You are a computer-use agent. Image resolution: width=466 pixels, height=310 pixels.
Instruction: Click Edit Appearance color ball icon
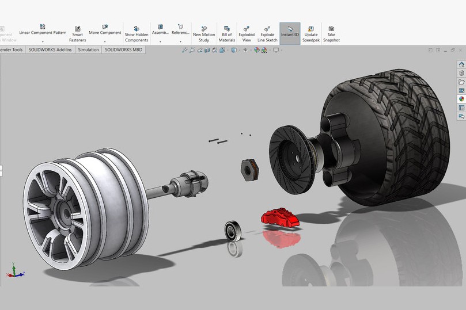point(257,50)
